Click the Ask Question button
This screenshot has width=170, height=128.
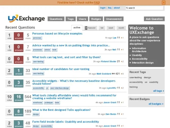coord(154,19)
